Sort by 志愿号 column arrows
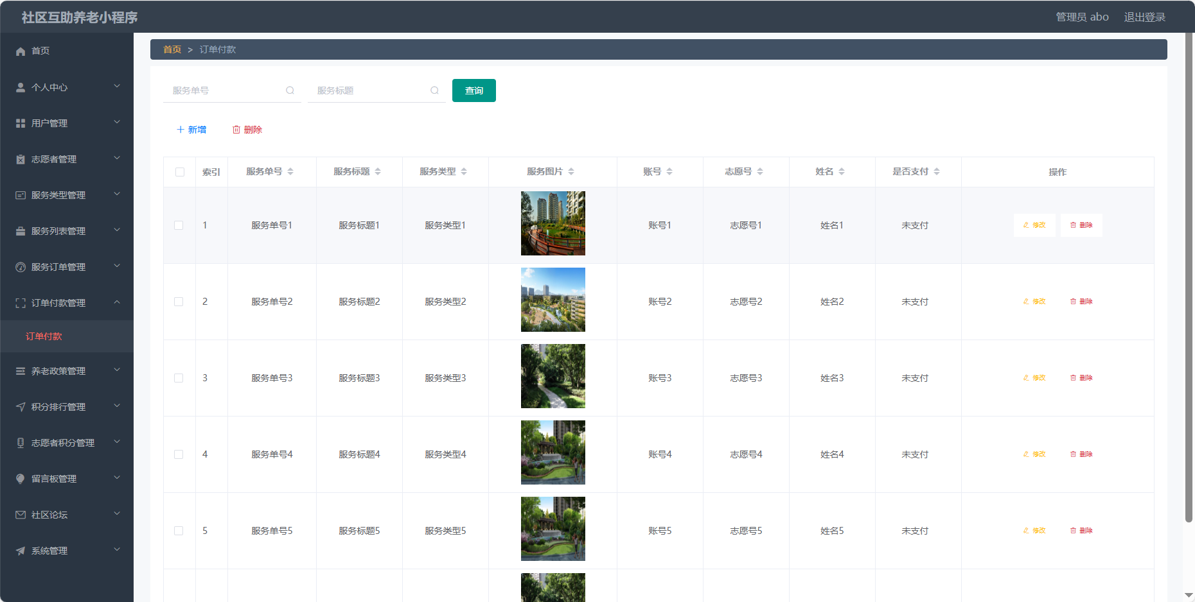 pos(760,171)
